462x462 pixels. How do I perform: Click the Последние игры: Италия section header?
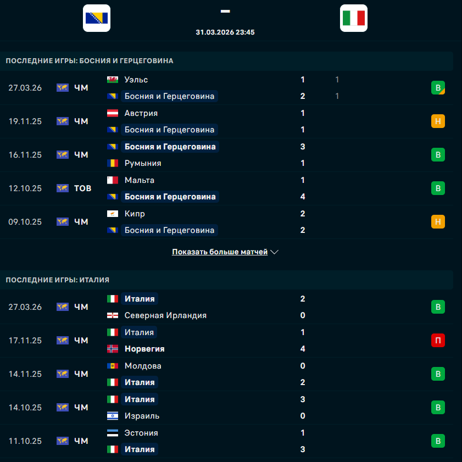click(58, 280)
